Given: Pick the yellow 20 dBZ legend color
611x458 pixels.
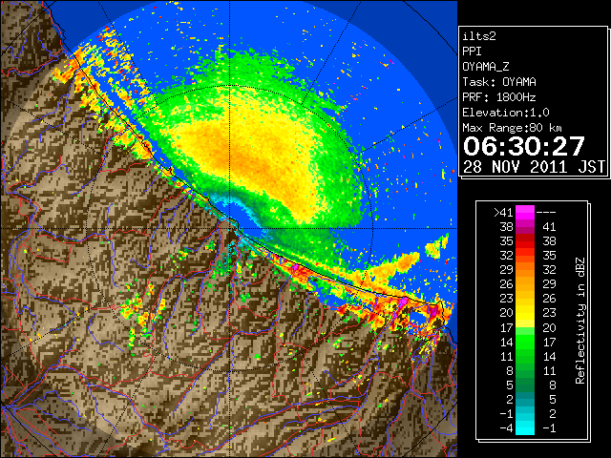Looking at the screenshot, I should pyautogui.click(x=525, y=313).
